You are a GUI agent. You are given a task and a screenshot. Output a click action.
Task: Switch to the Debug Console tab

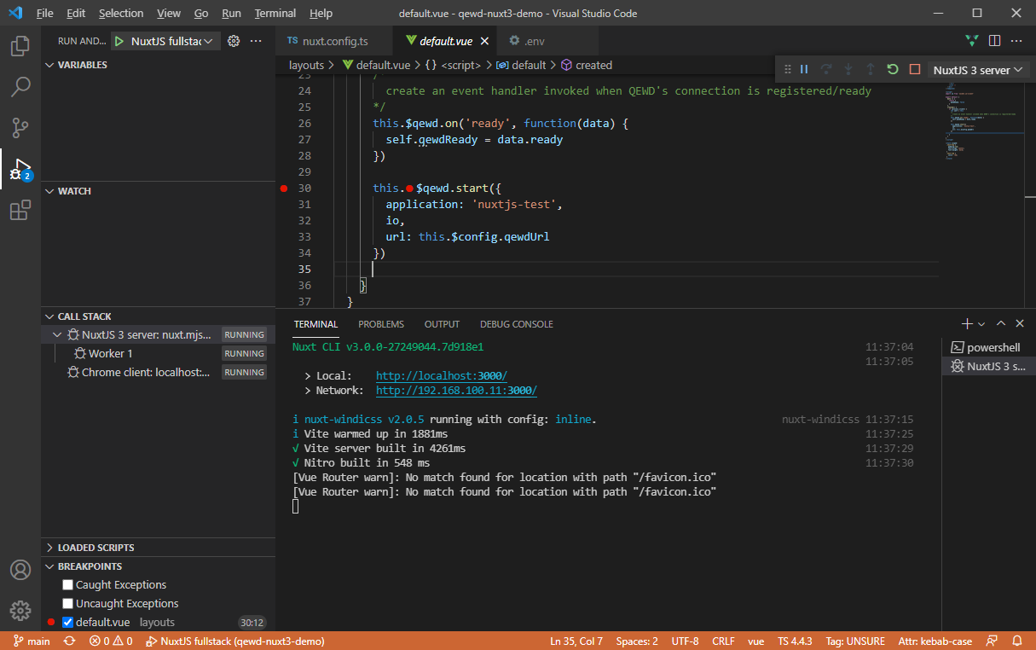[517, 324]
